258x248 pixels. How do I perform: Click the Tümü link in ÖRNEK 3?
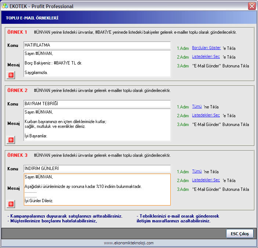click(197, 171)
